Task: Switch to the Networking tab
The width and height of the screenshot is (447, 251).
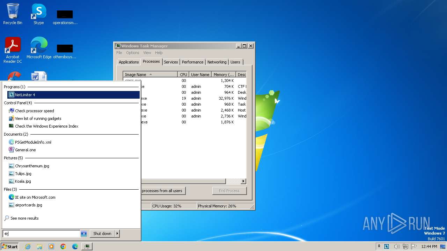Action: tap(217, 62)
